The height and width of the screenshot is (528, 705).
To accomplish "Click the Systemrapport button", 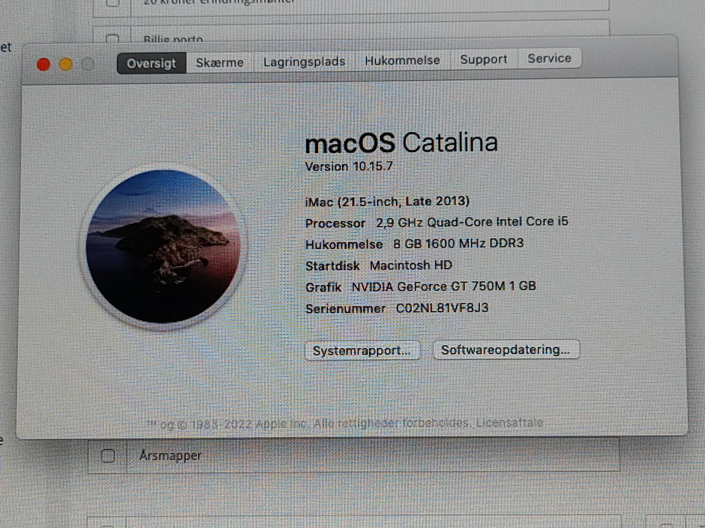I will pyautogui.click(x=362, y=350).
